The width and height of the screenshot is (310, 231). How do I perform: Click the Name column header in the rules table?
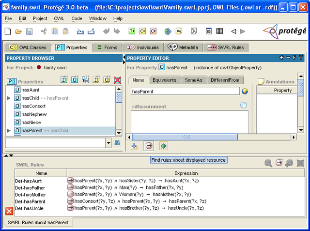[41, 173]
